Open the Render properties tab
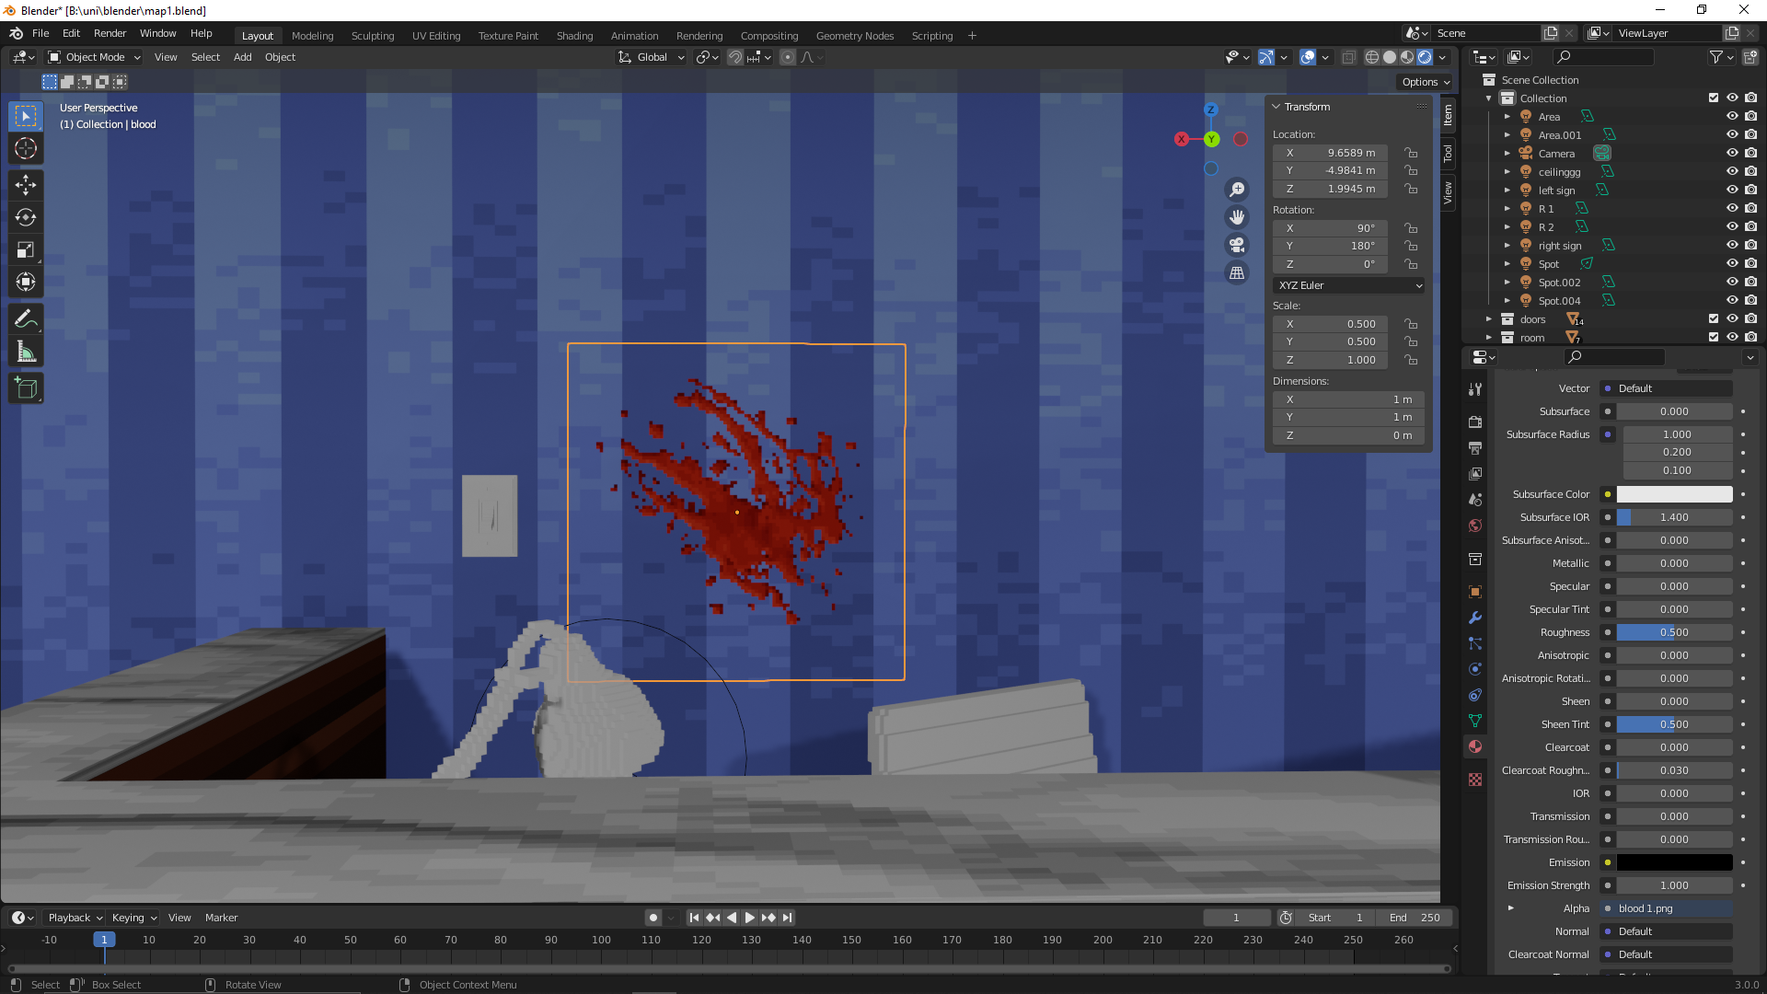Viewport: 1767px width, 994px height. pyautogui.click(x=1475, y=422)
